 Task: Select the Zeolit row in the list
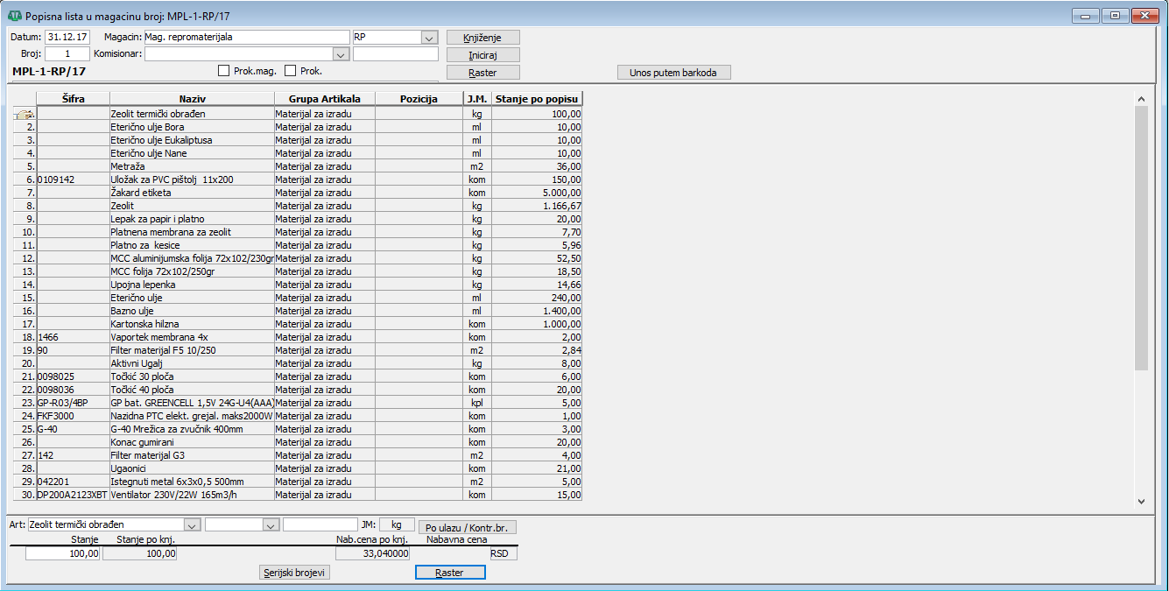click(192, 206)
